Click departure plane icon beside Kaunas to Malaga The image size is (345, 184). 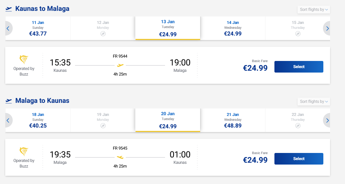pos(9,9)
